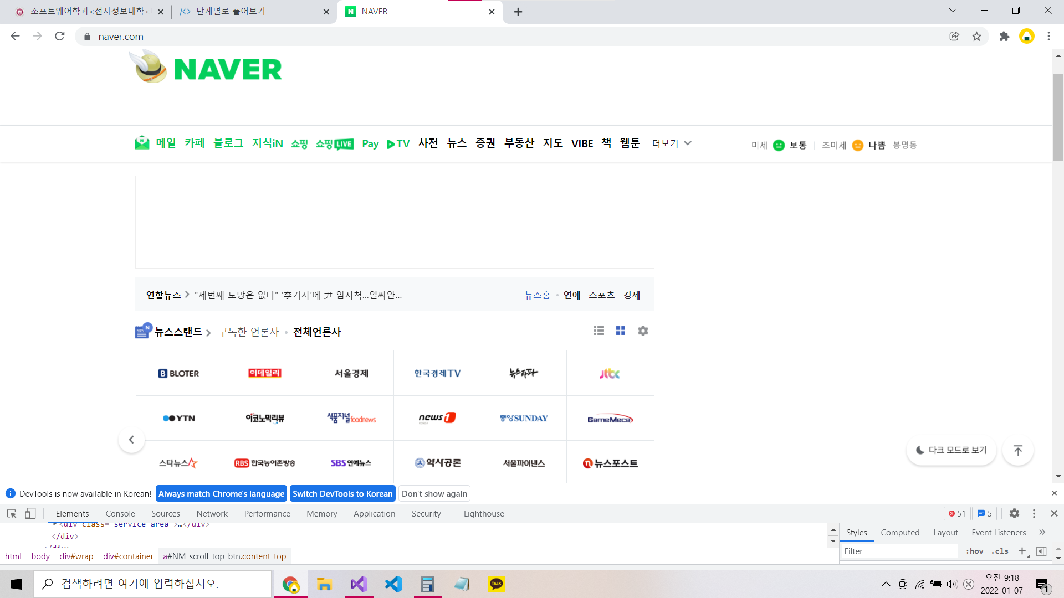This screenshot has height=598, width=1064.
Task: Open DevTools settings gear icon
Action: [1014, 513]
